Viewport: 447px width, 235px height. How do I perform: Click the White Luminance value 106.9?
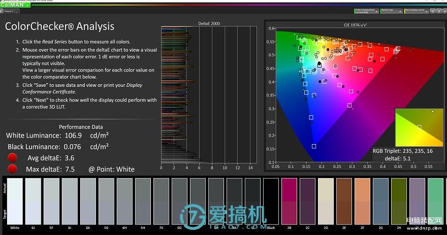[73, 136]
